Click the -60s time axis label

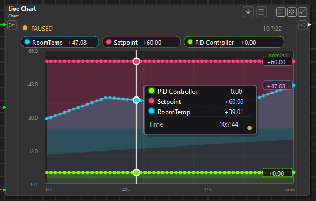click(48, 190)
